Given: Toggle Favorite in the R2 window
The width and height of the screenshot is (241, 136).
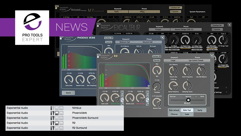Looking at the screenshot, I should pos(157,60).
